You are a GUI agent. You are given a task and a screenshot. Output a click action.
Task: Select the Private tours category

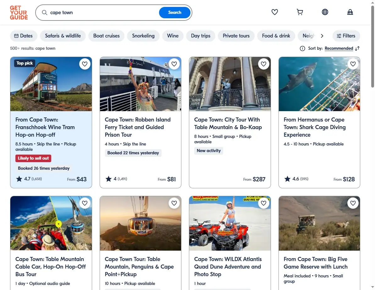[x=236, y=36]
